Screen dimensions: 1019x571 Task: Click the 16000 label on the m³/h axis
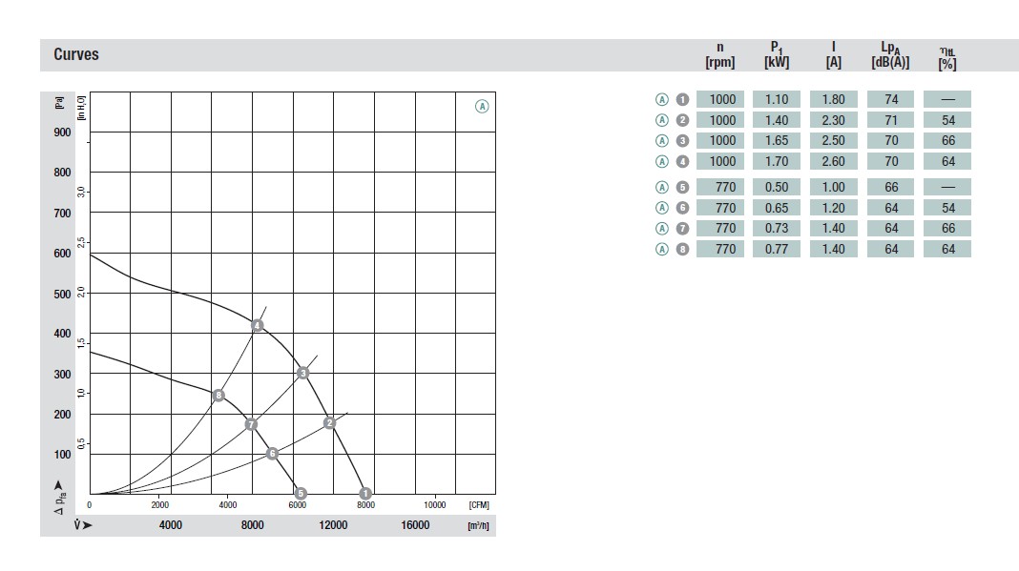pyautogui.click(x=415, y=525)
